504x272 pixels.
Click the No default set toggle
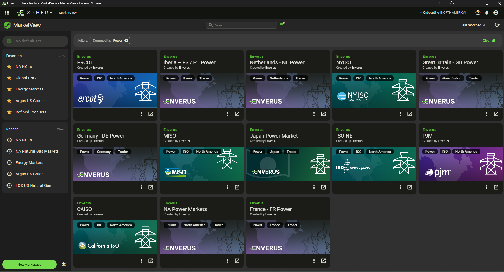click(x=35, y=41)
